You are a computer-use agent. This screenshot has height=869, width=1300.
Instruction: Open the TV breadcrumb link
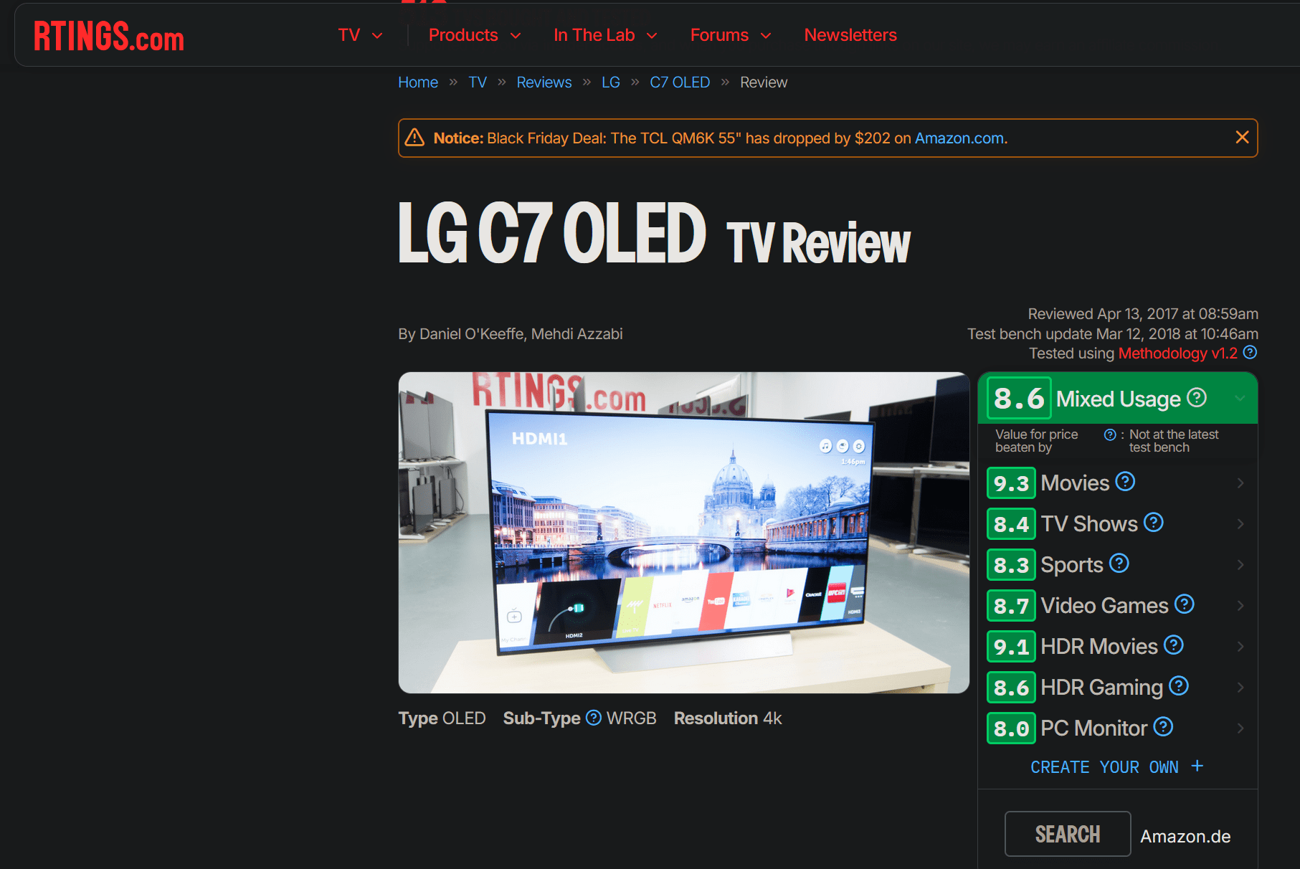(478, 82)
